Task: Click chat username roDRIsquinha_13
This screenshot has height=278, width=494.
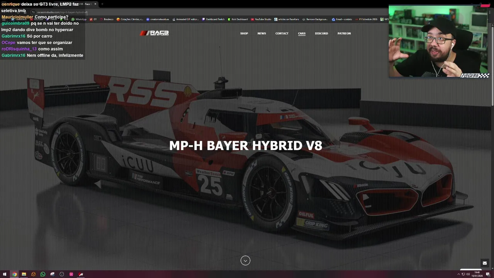Action: [19, 49]
